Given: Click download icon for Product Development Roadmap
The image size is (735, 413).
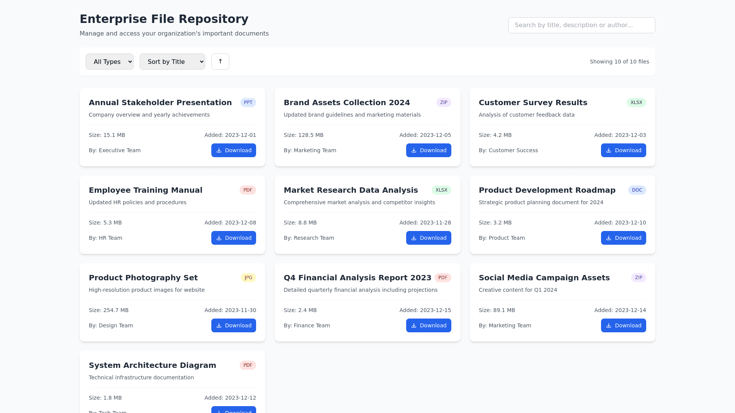Looking at the screenshot, I should click(x=609, y=238).
